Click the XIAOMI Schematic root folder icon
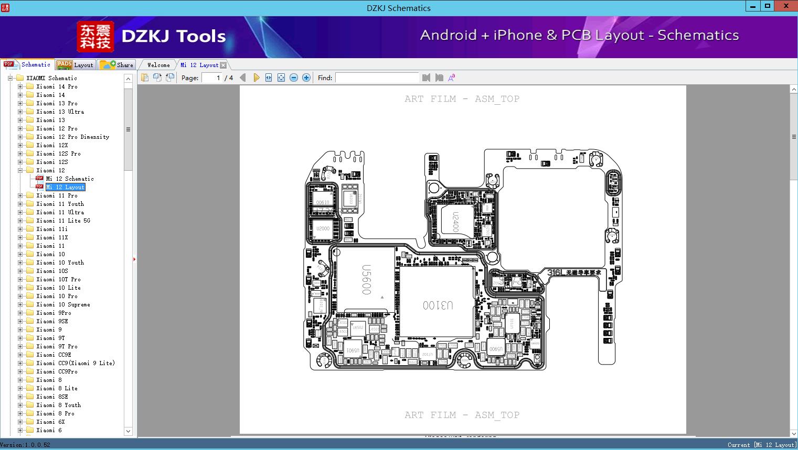The image size is (798, 450). [19, 78]
